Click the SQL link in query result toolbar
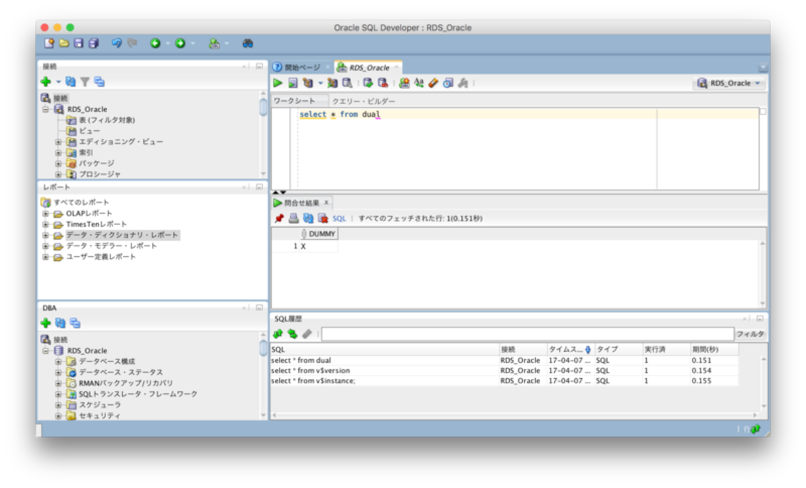 339,218
